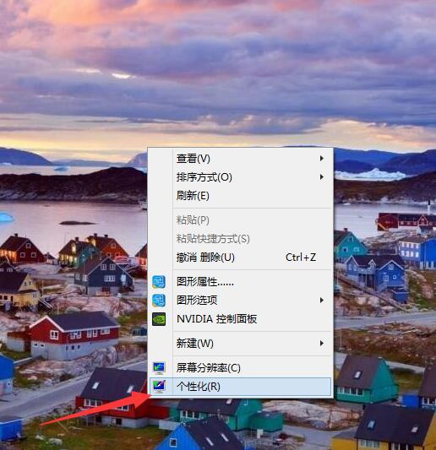Select 排序方式(O) in the context menu
Image resolution: width=436 pixels, height=450 pixels.
(x=240, y=177)
